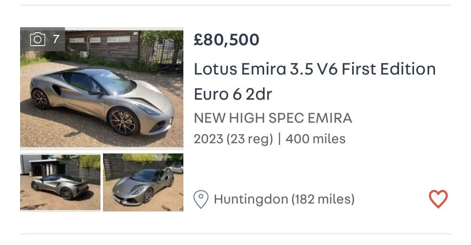Click the photo count number 7
Screen dimensions: 471x245
click(56, 39)
